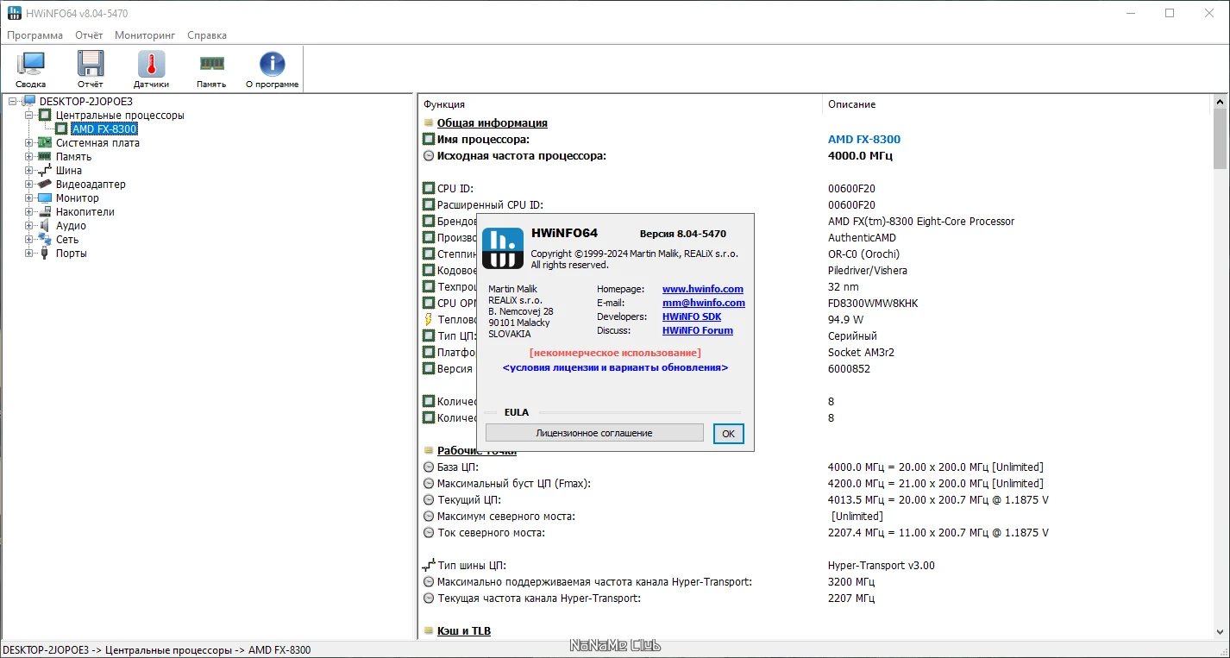1230x658 pixels.
Task: Click the Видеоадаптер graphics card tree icon
Action: point(45,185)
